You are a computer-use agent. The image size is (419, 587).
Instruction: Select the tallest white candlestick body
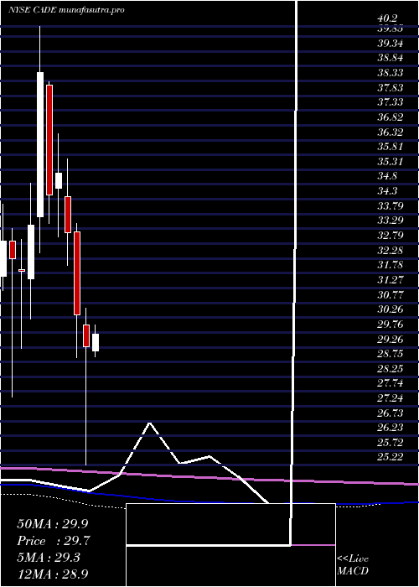coord(40,144)
